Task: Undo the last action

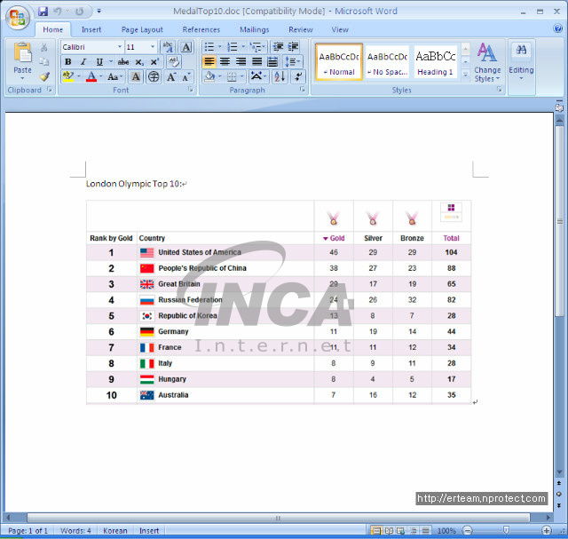Action: click(x=57, y=12)
